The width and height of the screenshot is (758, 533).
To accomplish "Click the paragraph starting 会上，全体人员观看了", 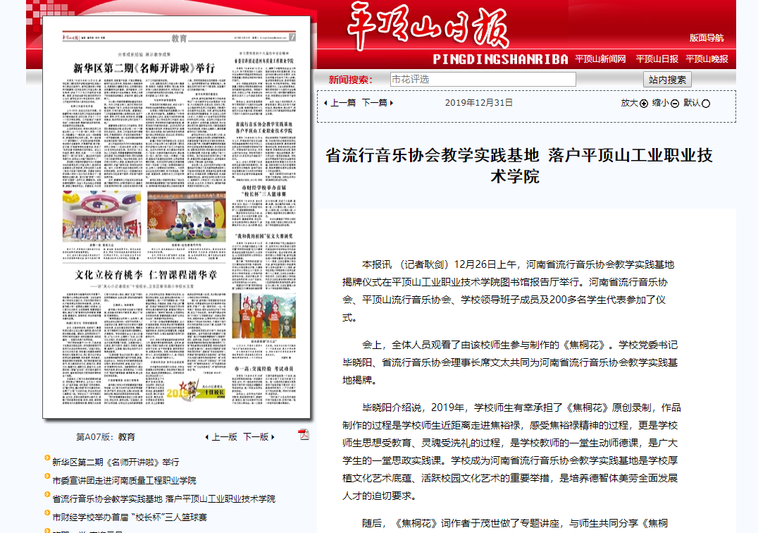I will (510, 362).
